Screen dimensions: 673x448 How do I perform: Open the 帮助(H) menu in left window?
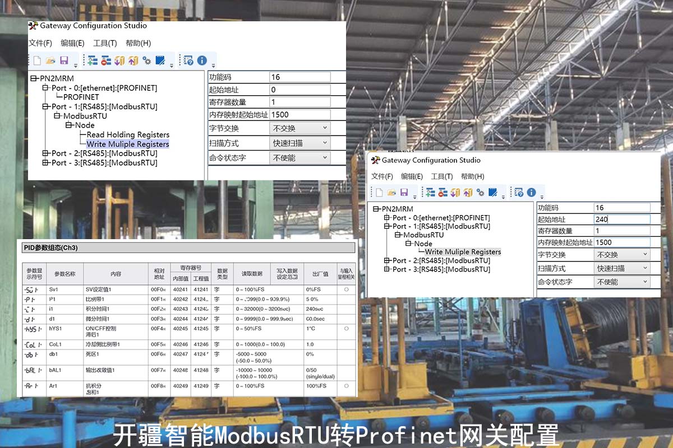138,43
